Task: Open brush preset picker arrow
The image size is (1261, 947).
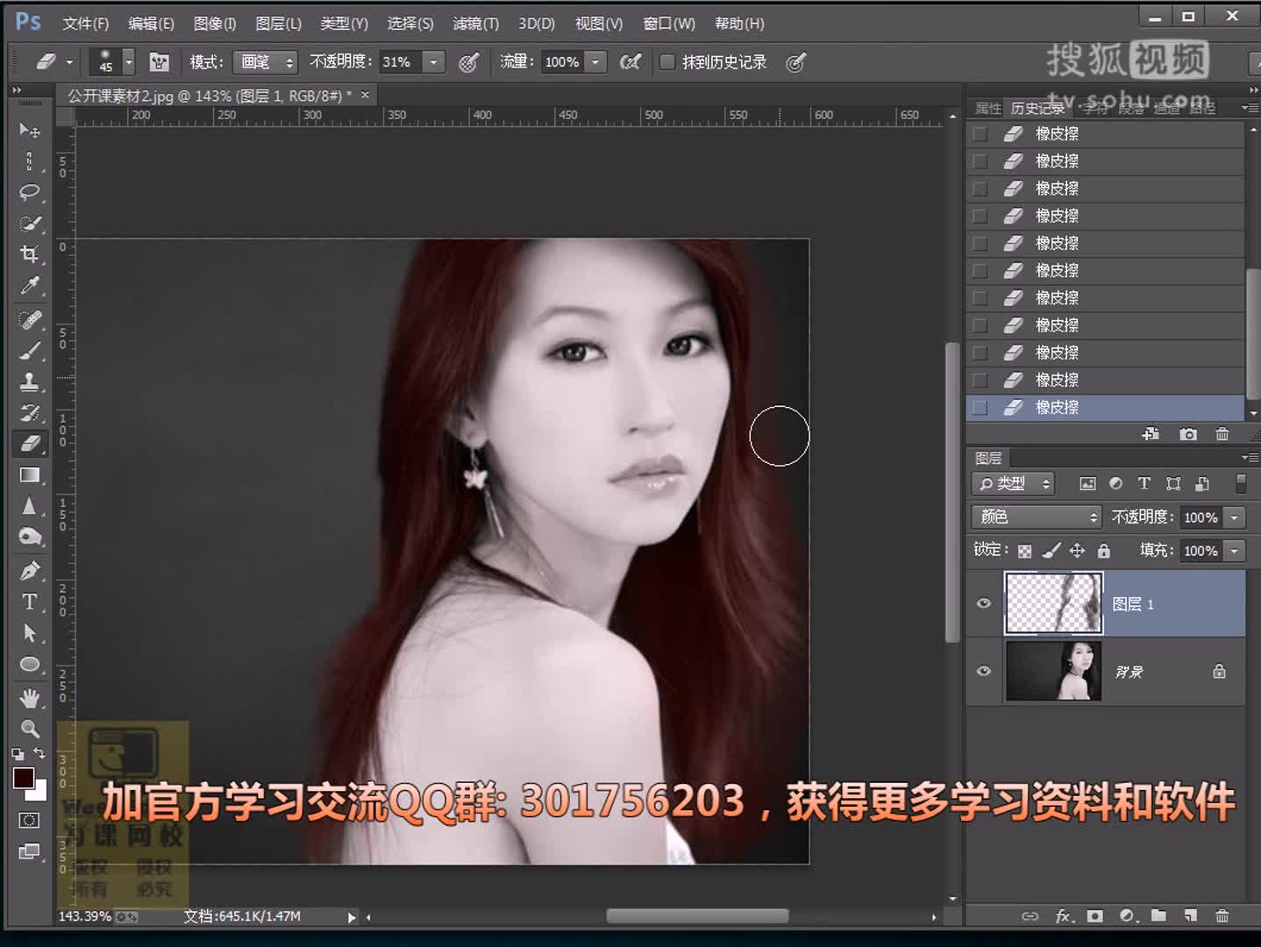Action: pyautogui.click(x=129, y=62)
